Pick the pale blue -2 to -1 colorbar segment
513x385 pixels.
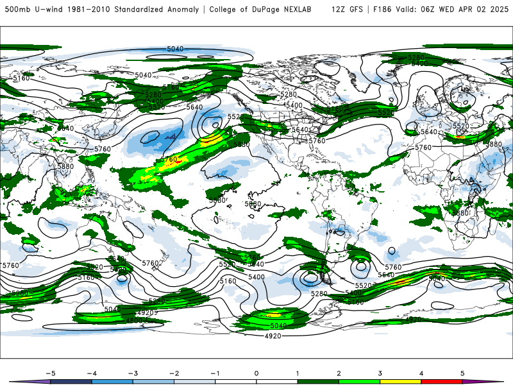195,382
